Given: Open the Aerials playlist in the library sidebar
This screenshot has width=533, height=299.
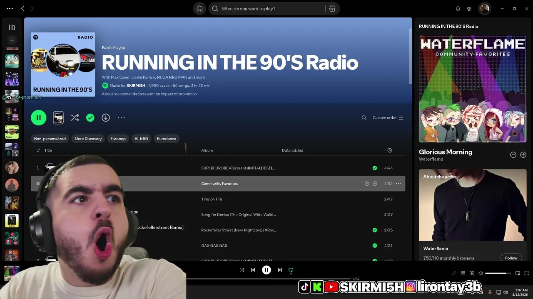Looking at the screenshot, I should point(12,132).
